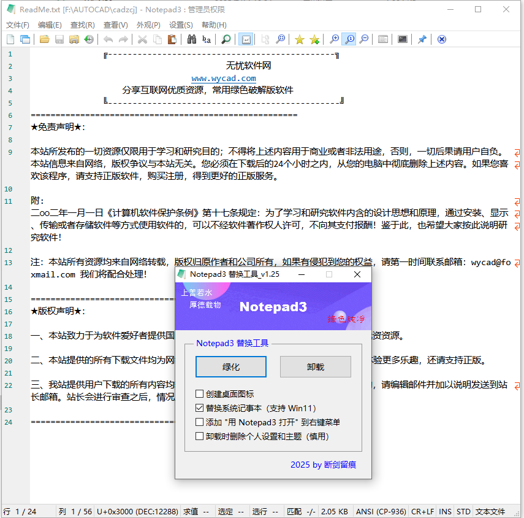Viewport: 524px width, 518px height.
Task: Paste clipboard contents via the clipboard icon
Action: (172, 39)
